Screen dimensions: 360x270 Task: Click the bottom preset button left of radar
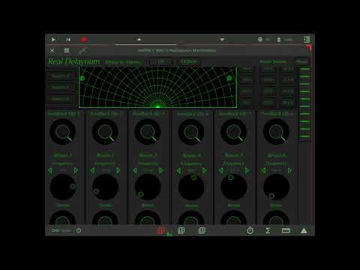click(x=61, y=99)
